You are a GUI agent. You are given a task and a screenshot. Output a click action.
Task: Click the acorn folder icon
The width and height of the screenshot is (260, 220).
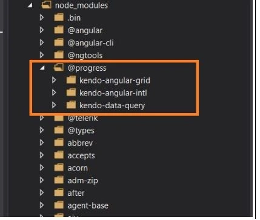(x=59, y=167)
